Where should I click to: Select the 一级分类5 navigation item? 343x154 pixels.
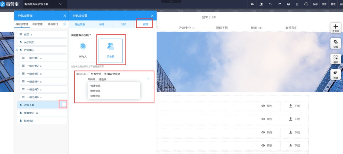(x=43, y=89)
